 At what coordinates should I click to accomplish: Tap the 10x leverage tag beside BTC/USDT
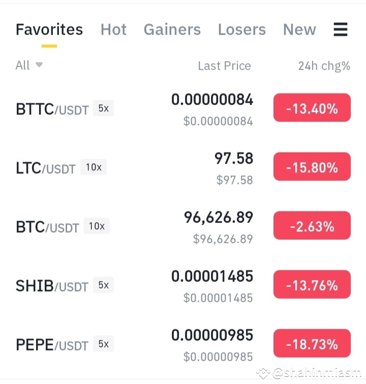tap(97, 226)
